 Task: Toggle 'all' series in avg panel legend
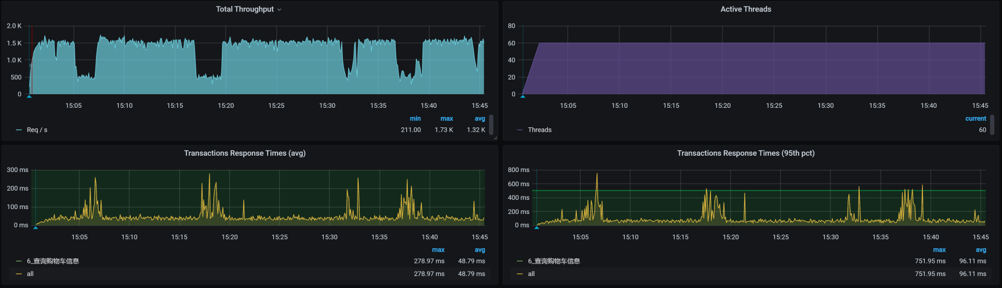click(x=31, y=274)
